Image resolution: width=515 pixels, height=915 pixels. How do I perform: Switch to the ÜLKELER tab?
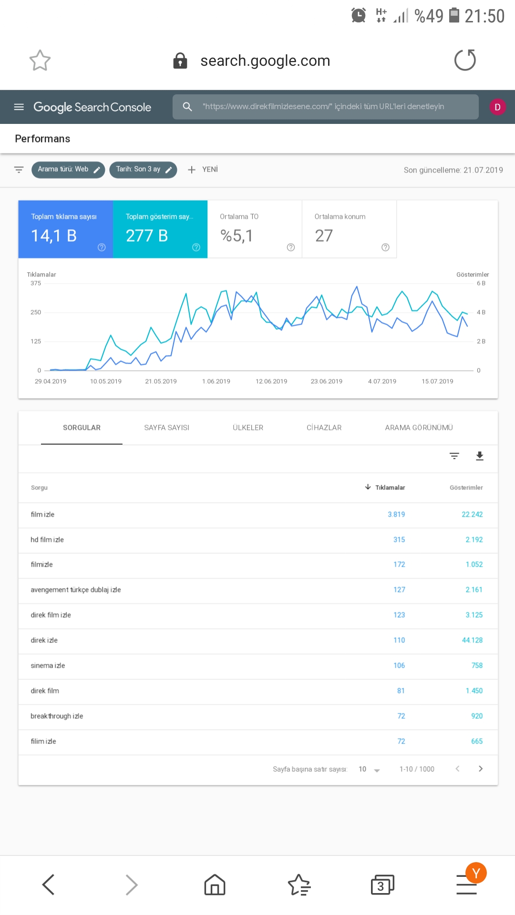coord(248,427)
